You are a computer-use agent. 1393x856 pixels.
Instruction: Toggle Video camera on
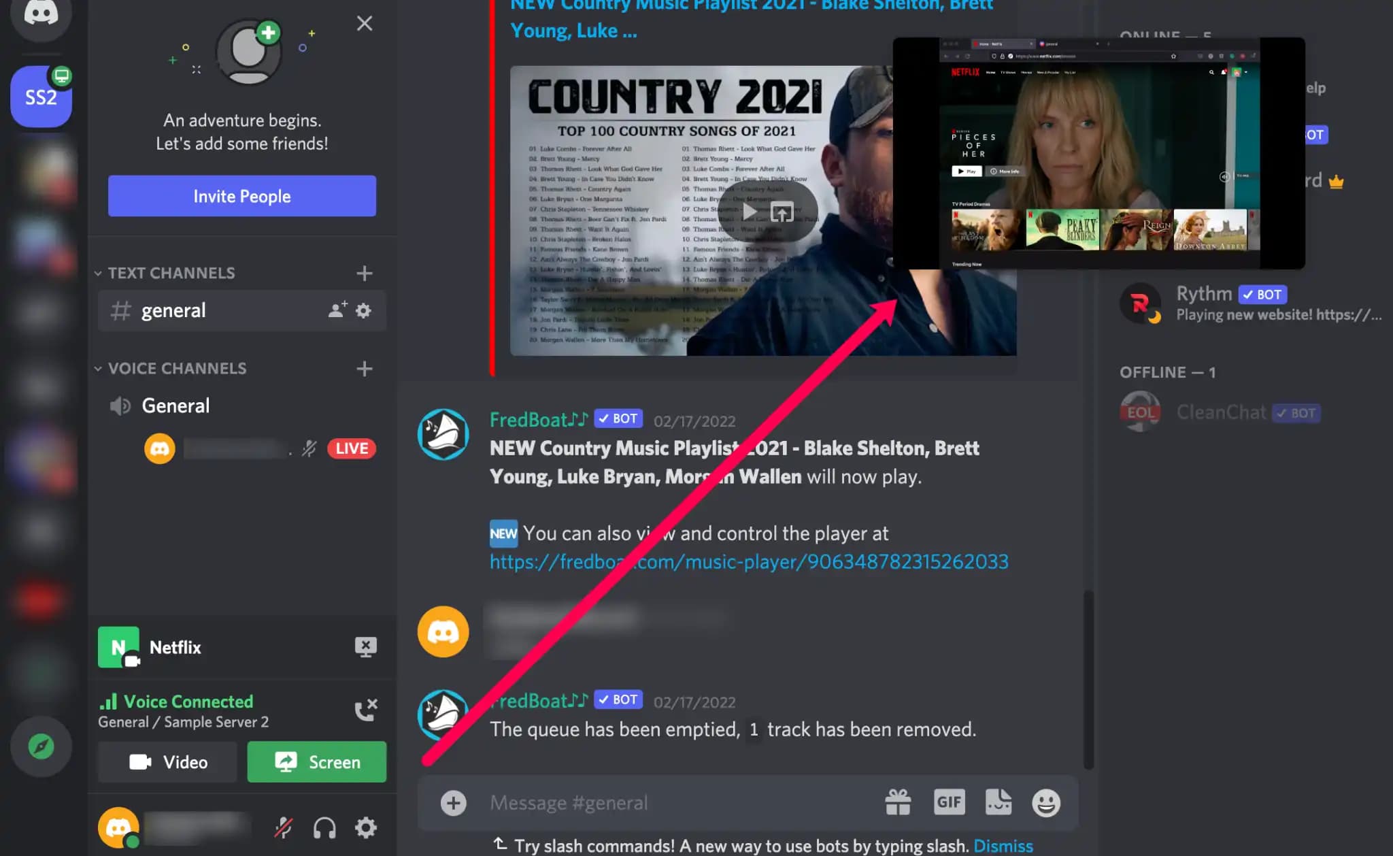pyautogui.click(x=168, y=762)
